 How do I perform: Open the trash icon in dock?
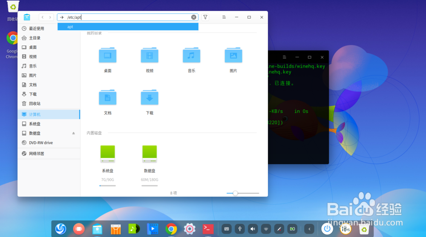(x=364, y=229)
